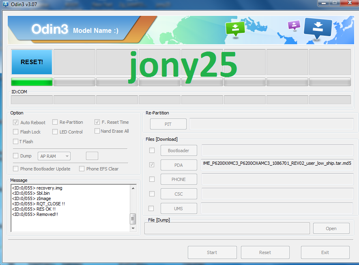Click the Odin3 app icon in title bar
359x265 pixels.
coord(5,4)
